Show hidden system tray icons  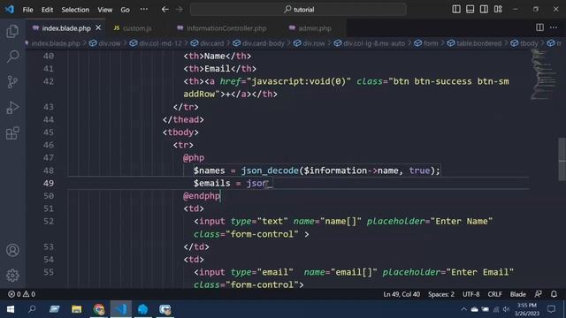463,309
